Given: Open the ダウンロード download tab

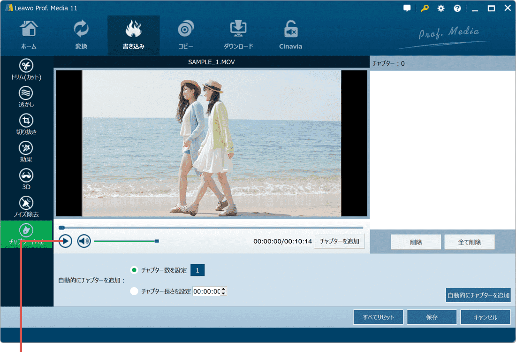Looking at the screenshot, I should 238,35.
